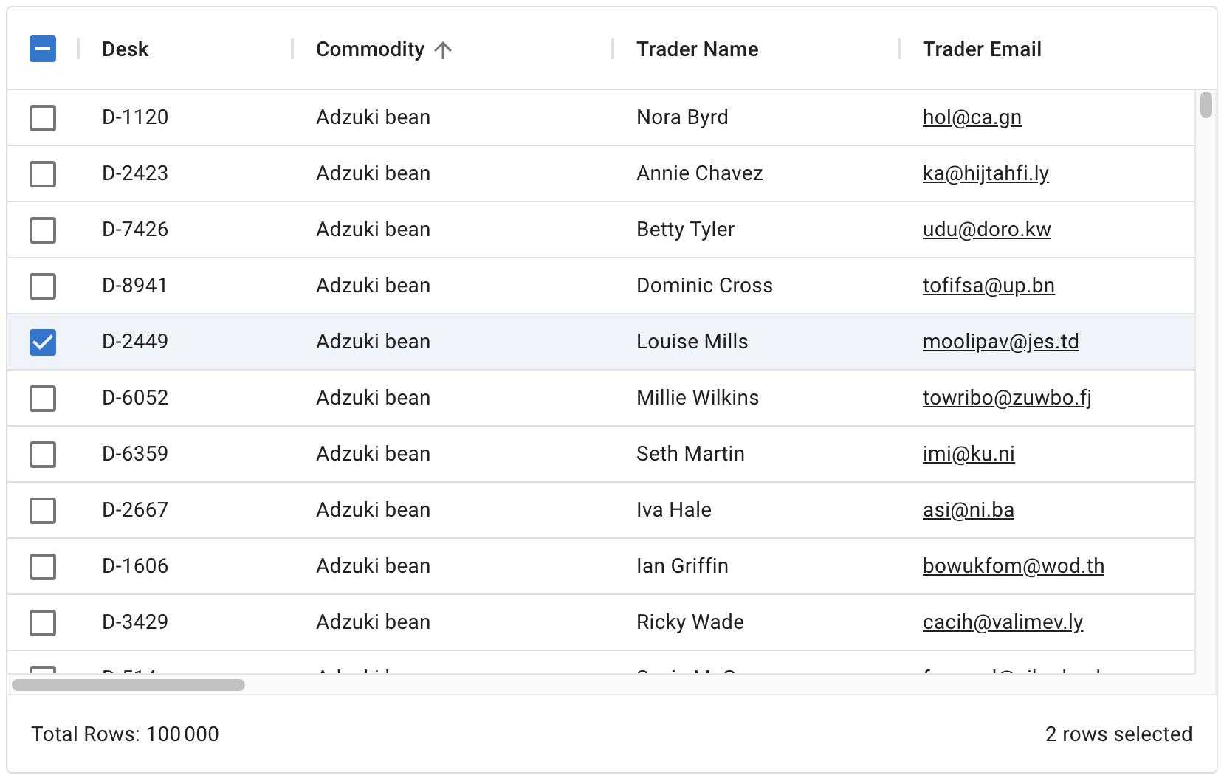Viewport: 1224px width, 778px height.
Task: Click the ascending sort arrow beside Commodity
Action: point(443,49)
